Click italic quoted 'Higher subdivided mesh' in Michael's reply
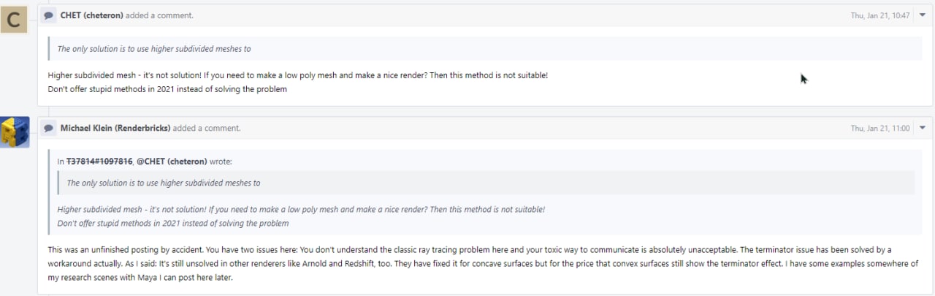The image size is (935, 296). pos(301,210)
